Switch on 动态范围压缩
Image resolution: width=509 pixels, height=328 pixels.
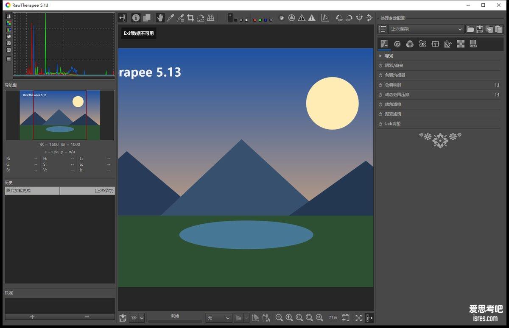[x=380, y=95]
